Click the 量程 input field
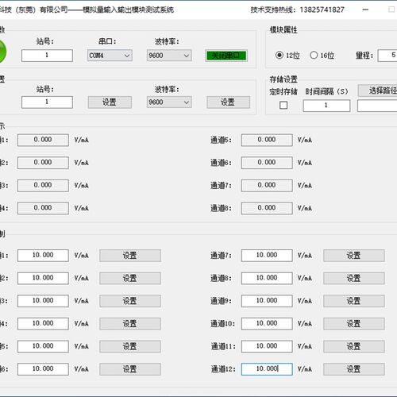The height and width of the screenshot is (397, 397). point(387,56)
